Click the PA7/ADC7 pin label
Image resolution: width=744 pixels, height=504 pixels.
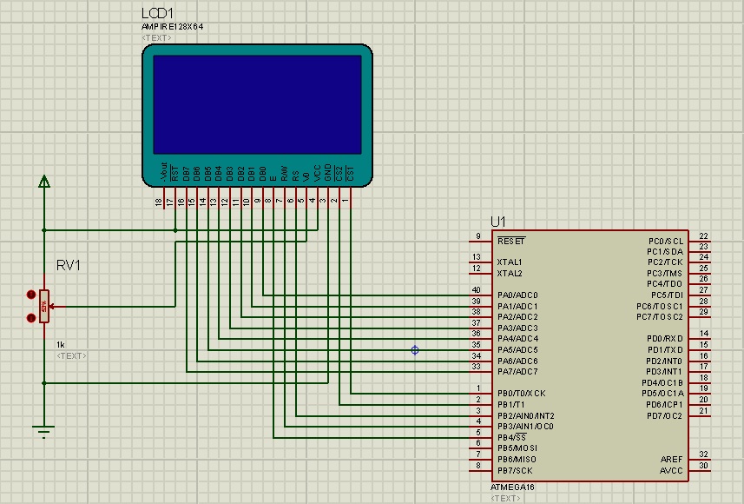pyautogui.click(x=517, y=371)
